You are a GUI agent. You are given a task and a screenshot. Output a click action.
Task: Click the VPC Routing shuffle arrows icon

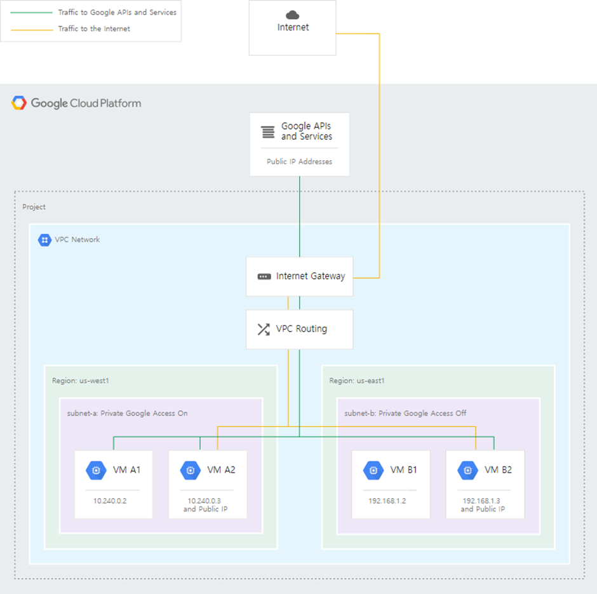click(x=264, y=329)
